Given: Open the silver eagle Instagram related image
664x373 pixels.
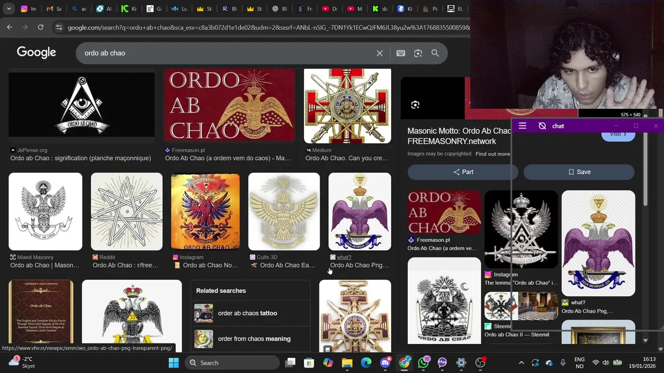Looking at the screenshot, I should 521,229.
